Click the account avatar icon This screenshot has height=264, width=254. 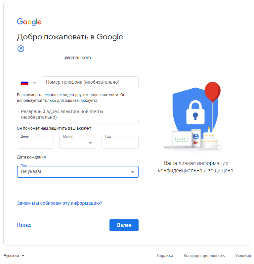pyautogui.click(x=21, y=49)
